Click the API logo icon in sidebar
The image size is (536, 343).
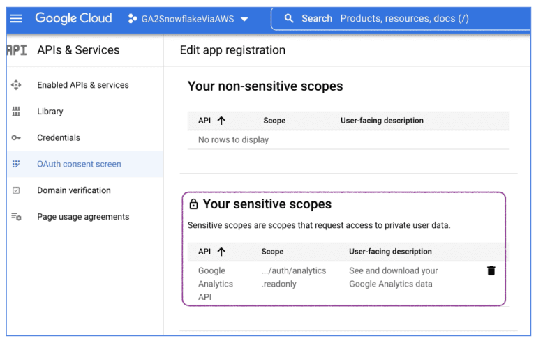[17, 50]
